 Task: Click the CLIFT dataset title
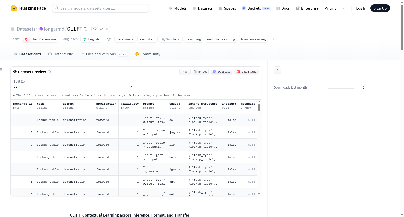[x=75, y=29]
